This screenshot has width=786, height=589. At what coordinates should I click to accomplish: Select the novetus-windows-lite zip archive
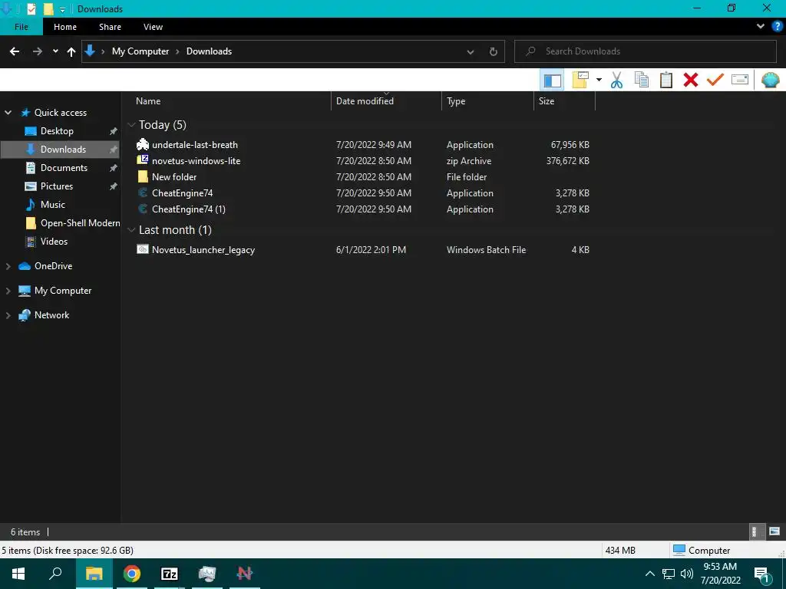point(363,161)
